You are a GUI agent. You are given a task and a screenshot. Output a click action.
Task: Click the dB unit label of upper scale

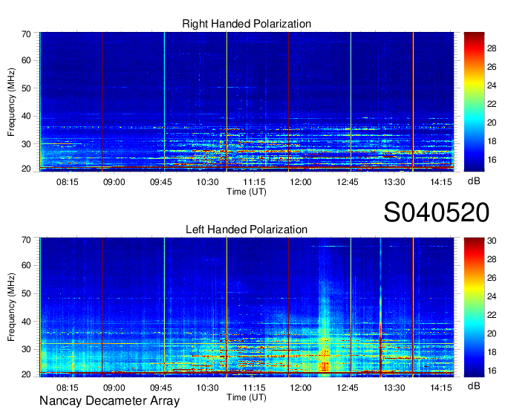pyautogui.click(x=474, y=181)
